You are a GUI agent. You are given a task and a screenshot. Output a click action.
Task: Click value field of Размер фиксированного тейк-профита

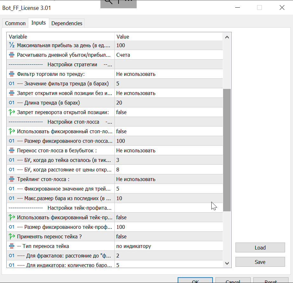click(x=168, y=227)
